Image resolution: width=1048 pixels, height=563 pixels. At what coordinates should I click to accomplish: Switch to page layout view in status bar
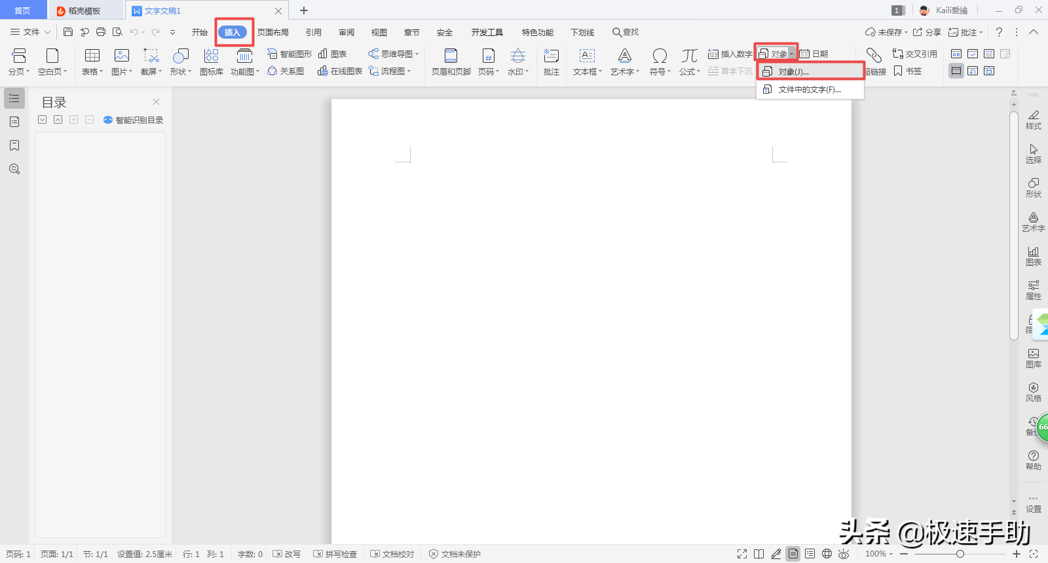[793, 554]
